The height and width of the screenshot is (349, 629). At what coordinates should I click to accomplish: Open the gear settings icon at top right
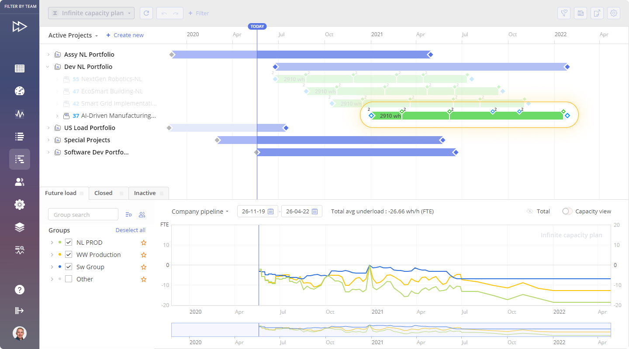(x=614, y=13)
